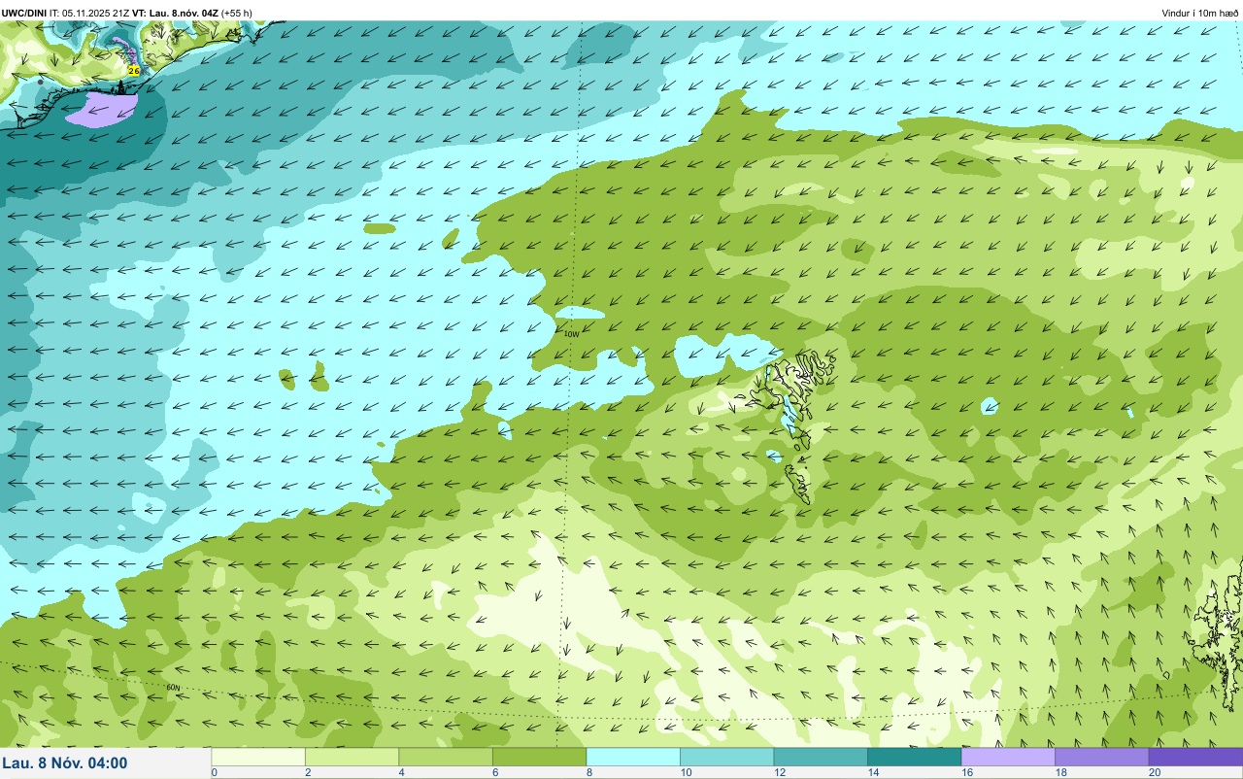Select the 6–8 m/s olive green legend swatch
This screenshot has height=779, width=1243.
pyautogui.click(x=539, y=757)
